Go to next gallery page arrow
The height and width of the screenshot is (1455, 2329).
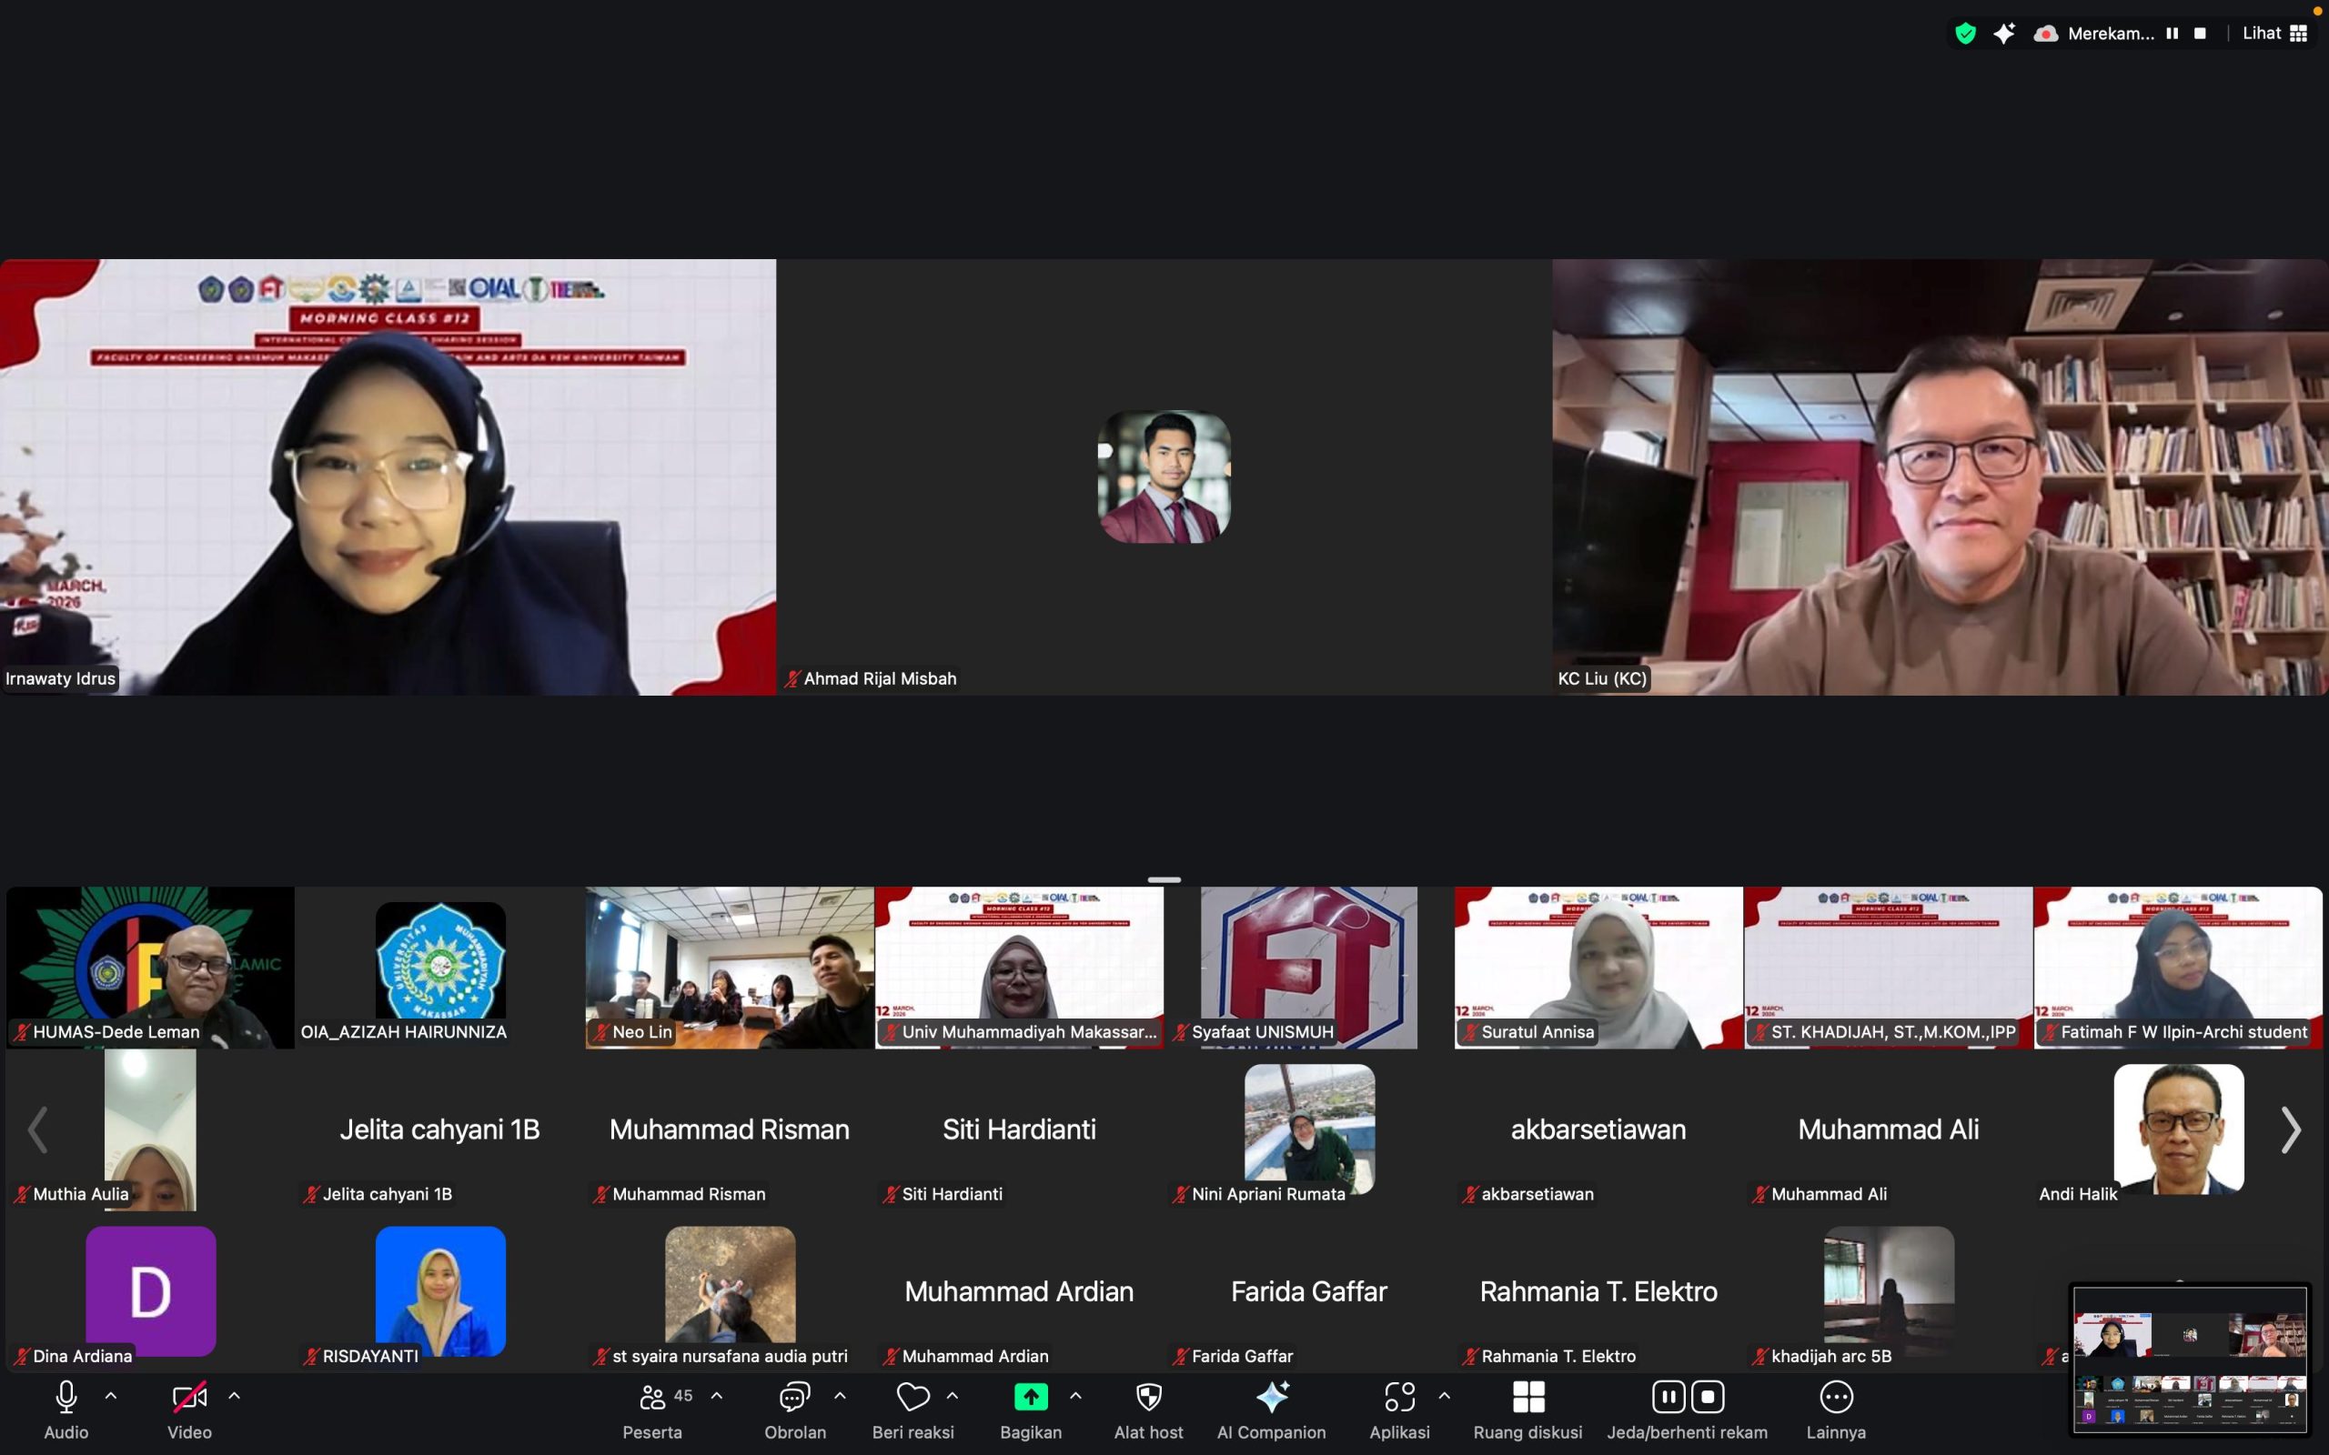coord(2291,1129)
